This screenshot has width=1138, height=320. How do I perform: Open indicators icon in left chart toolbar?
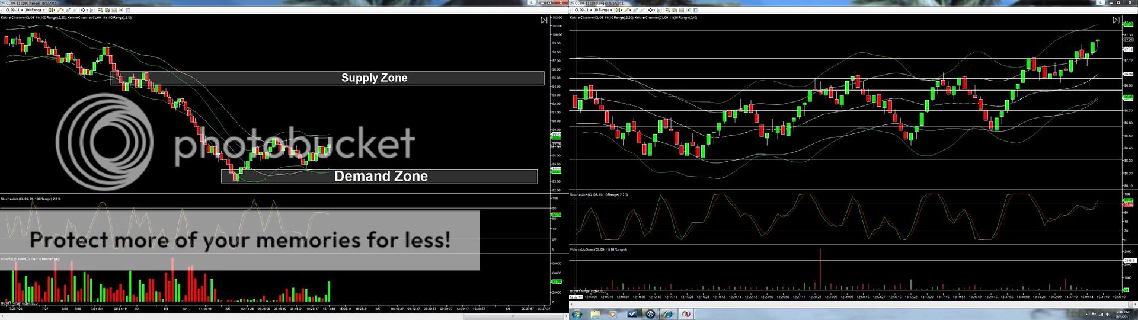click(107, 10)
